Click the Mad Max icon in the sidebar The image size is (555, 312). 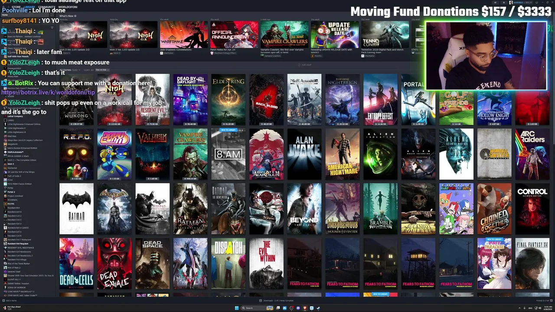click(x=5, y=136)
